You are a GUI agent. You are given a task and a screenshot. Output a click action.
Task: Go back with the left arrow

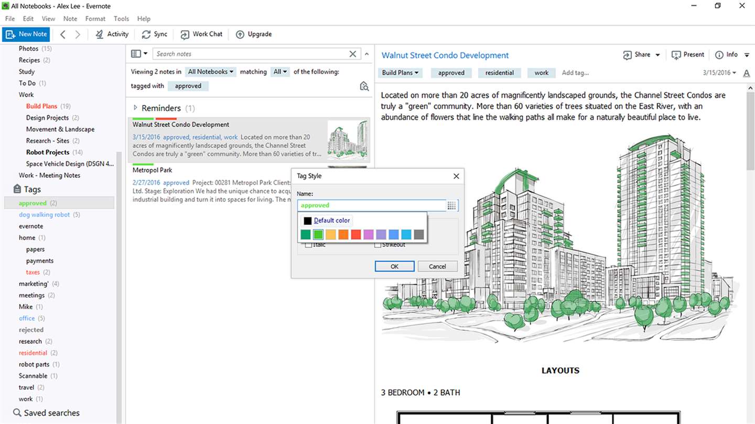63,35
